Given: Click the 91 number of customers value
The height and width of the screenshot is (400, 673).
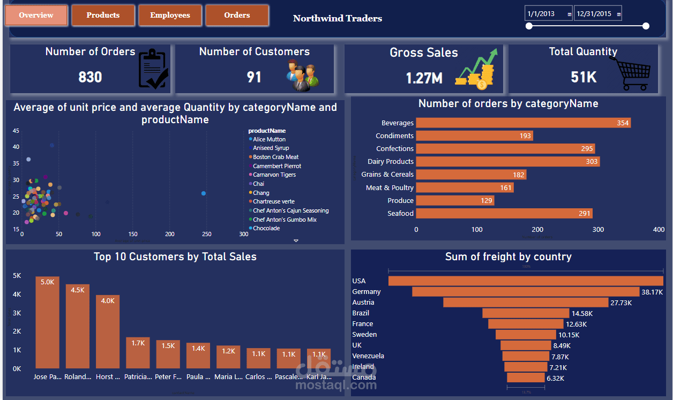Looking at the screenshot, I should (x=254, y=77).
